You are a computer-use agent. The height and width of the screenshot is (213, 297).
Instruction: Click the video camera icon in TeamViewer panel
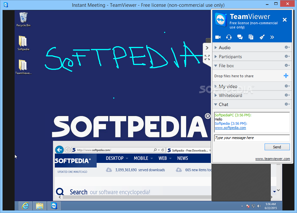click(218, 37)
